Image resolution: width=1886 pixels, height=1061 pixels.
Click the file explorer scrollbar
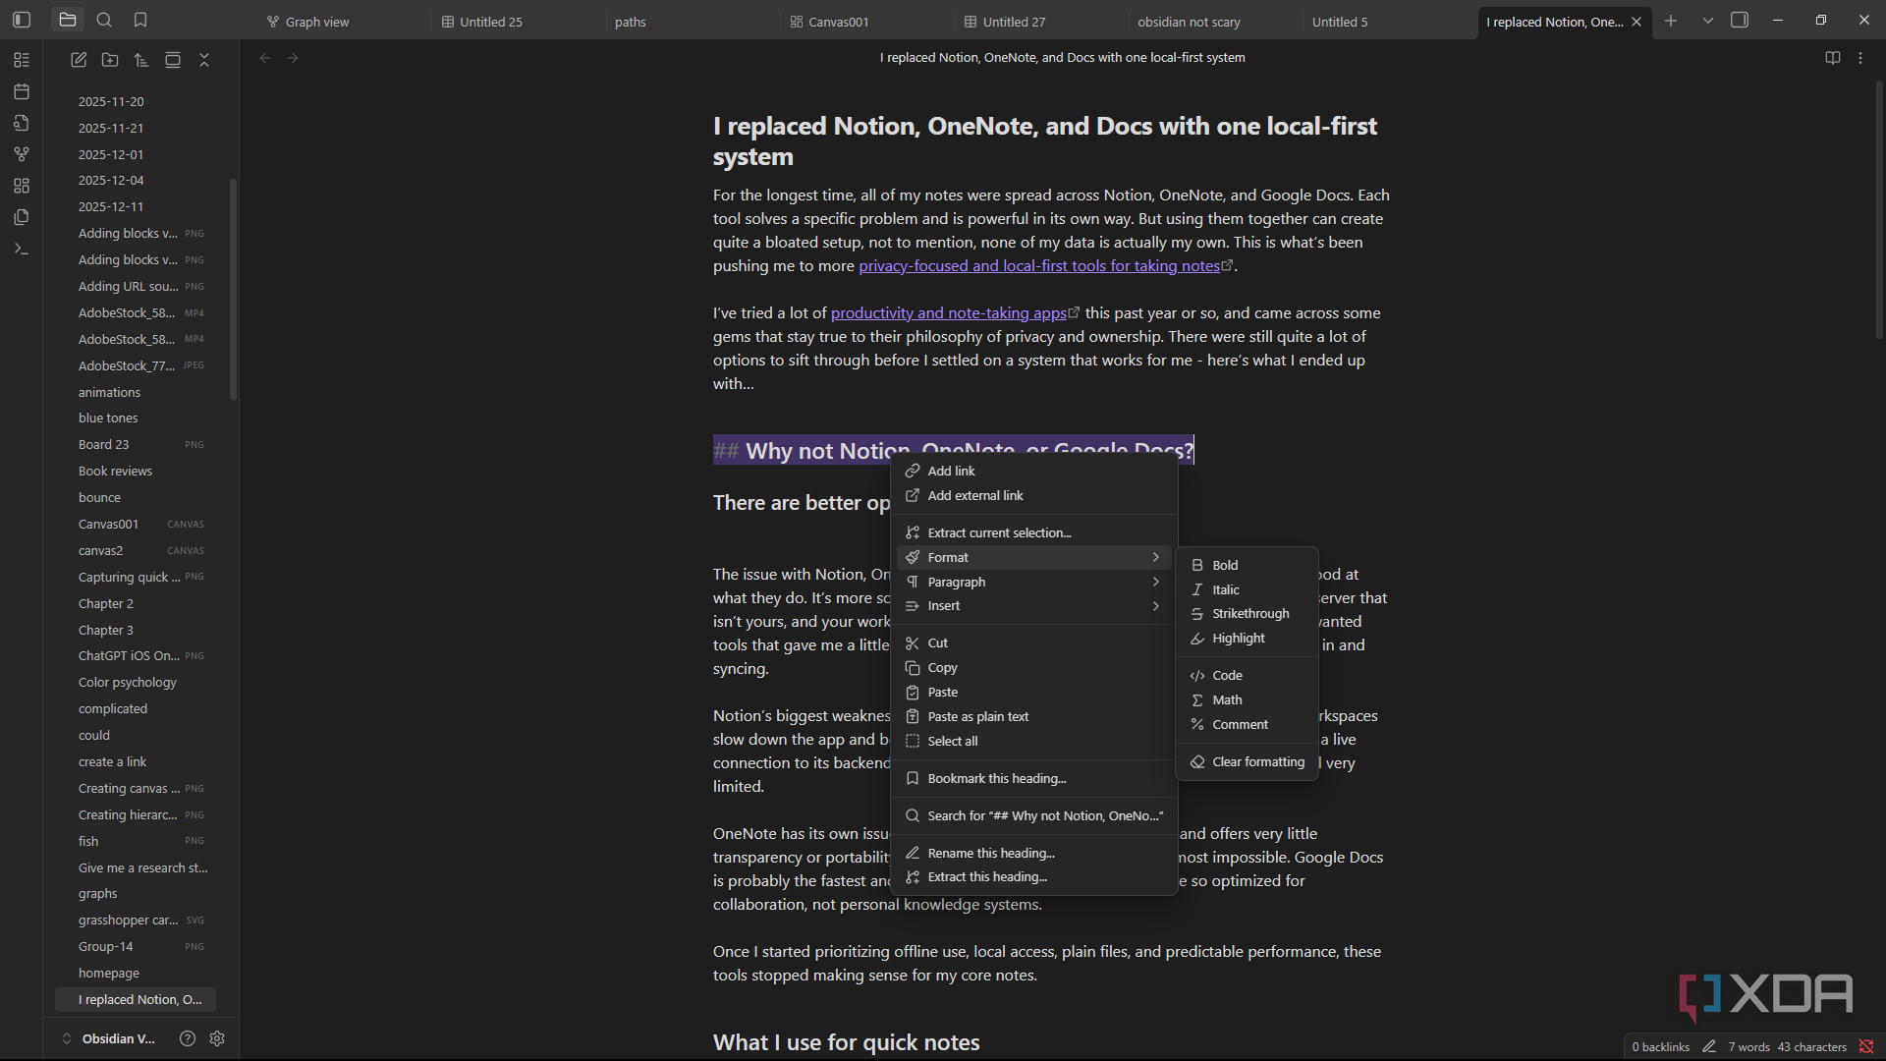tap(233, 290)
